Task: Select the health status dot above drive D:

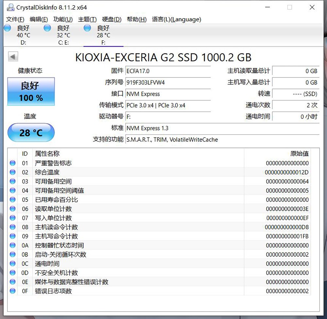Action: point(7,28)
